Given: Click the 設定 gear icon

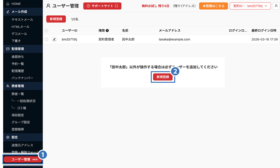Looking at the screenshot, I should 8,137.
